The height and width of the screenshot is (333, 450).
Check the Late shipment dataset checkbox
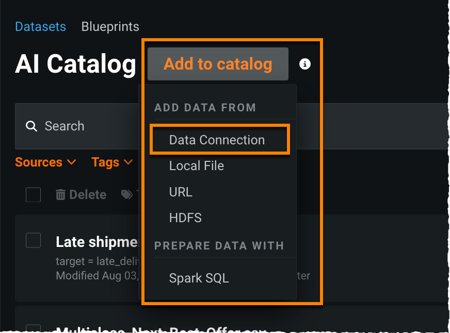(33, 240)
